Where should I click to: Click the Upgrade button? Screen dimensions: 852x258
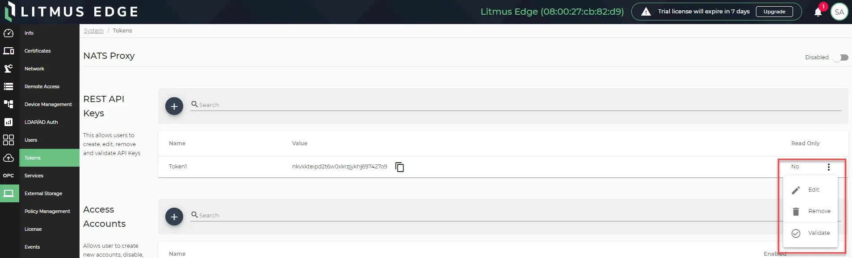tap(774, 12)
